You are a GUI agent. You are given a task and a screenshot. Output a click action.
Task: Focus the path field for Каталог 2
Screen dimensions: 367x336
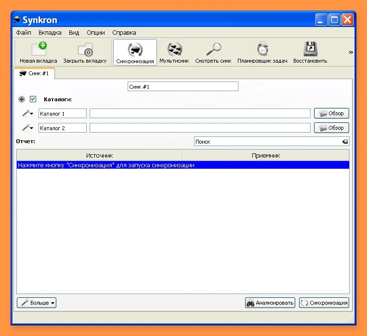(x=200, y=128)
